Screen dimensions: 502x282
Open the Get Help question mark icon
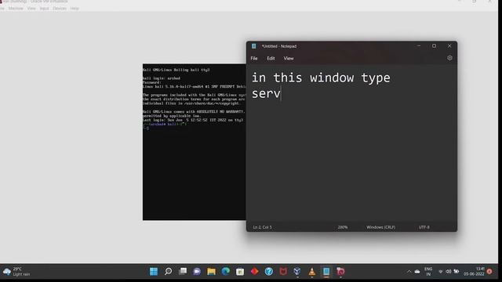[x=269, y=272]
